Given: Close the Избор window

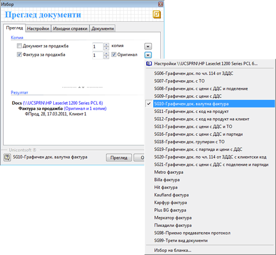Looking at the screenshot, I should (160, 4).
